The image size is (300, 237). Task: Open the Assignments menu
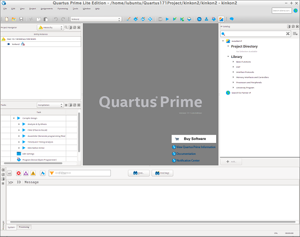47,9
